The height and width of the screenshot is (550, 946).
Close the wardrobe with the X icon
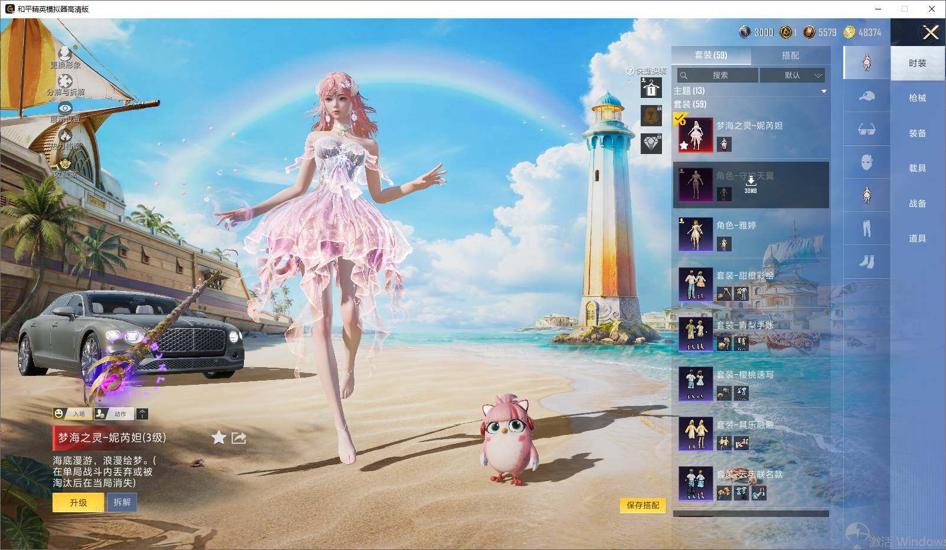pyautogui.click(x=931, y=32)
